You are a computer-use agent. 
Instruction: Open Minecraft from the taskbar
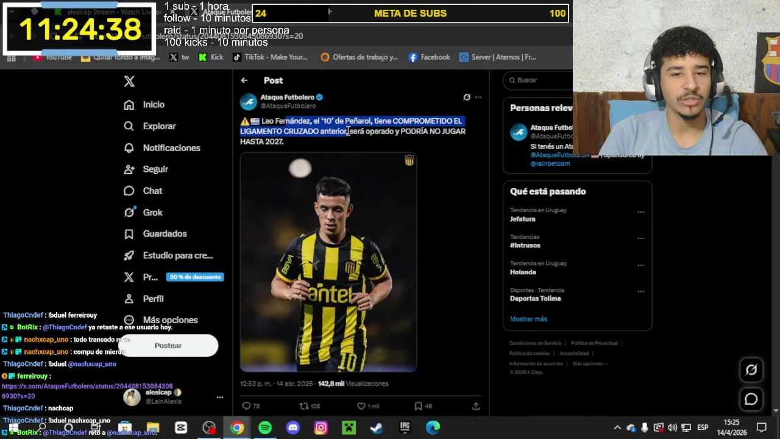point(349,428)
